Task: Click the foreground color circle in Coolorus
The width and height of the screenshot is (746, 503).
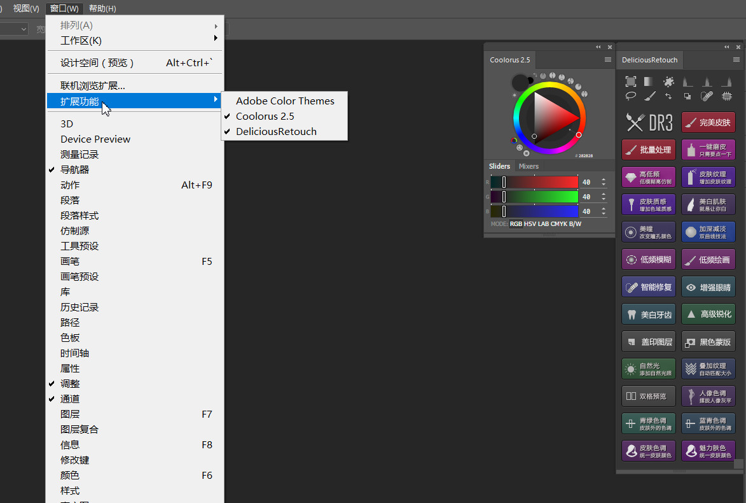Action: click(520, 83)
